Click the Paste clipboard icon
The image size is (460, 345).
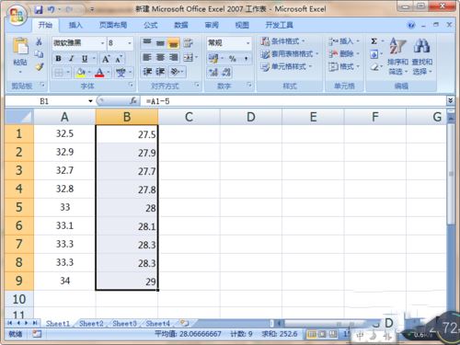click(20, 47)
